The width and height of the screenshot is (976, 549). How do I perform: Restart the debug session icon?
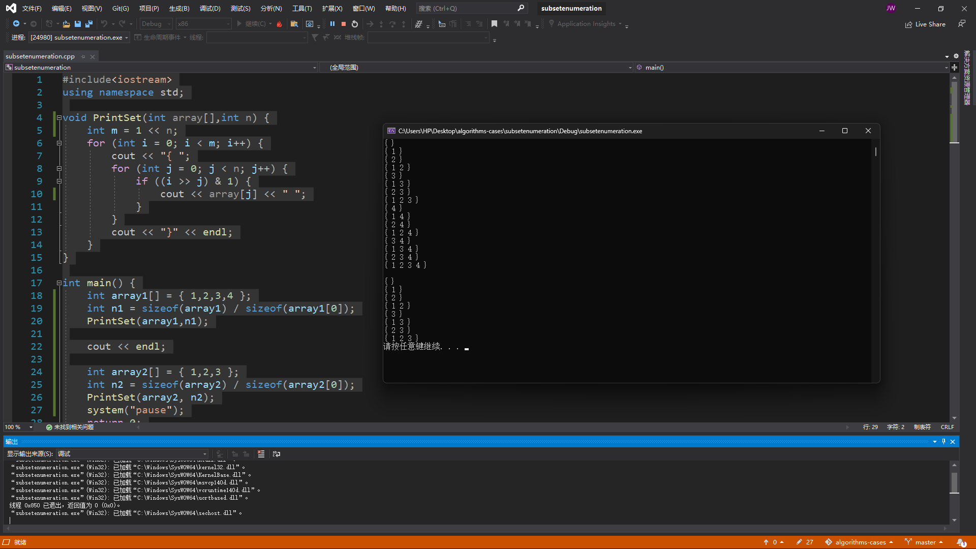pyautogui.click(x=355, y=24)
